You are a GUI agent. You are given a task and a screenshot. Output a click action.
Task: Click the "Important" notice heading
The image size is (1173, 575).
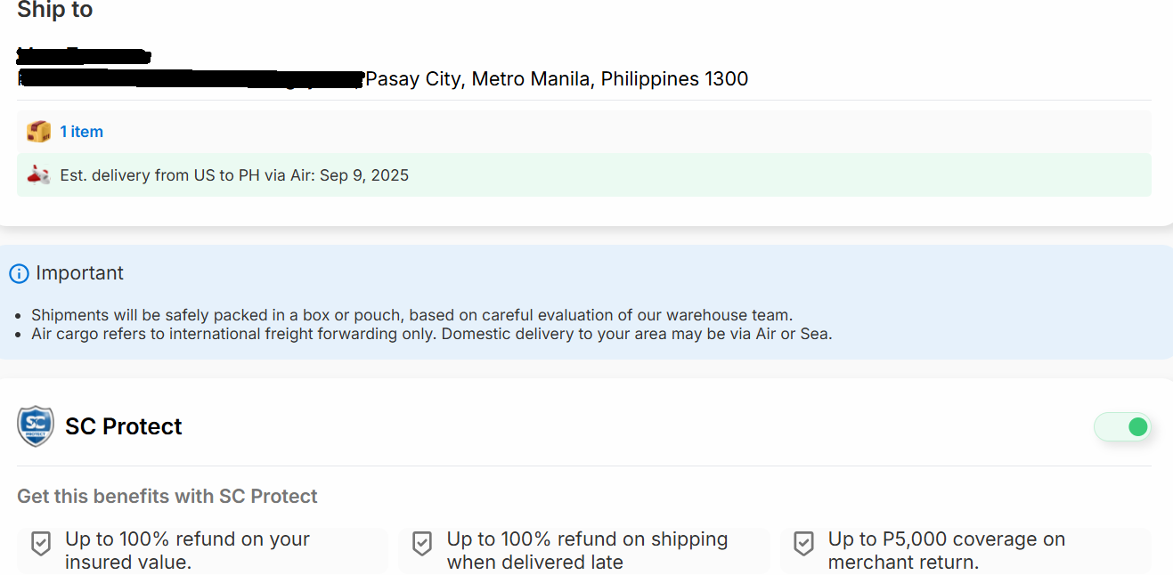pyautogui.click(x=79, y=273)
